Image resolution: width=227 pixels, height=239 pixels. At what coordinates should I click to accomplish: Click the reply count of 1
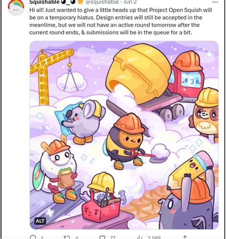coord(42,238)
